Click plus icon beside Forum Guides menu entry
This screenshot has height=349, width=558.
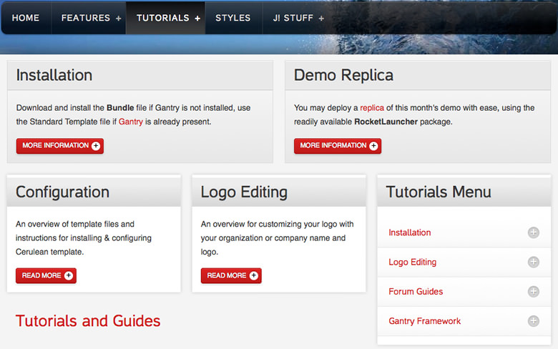533,292
